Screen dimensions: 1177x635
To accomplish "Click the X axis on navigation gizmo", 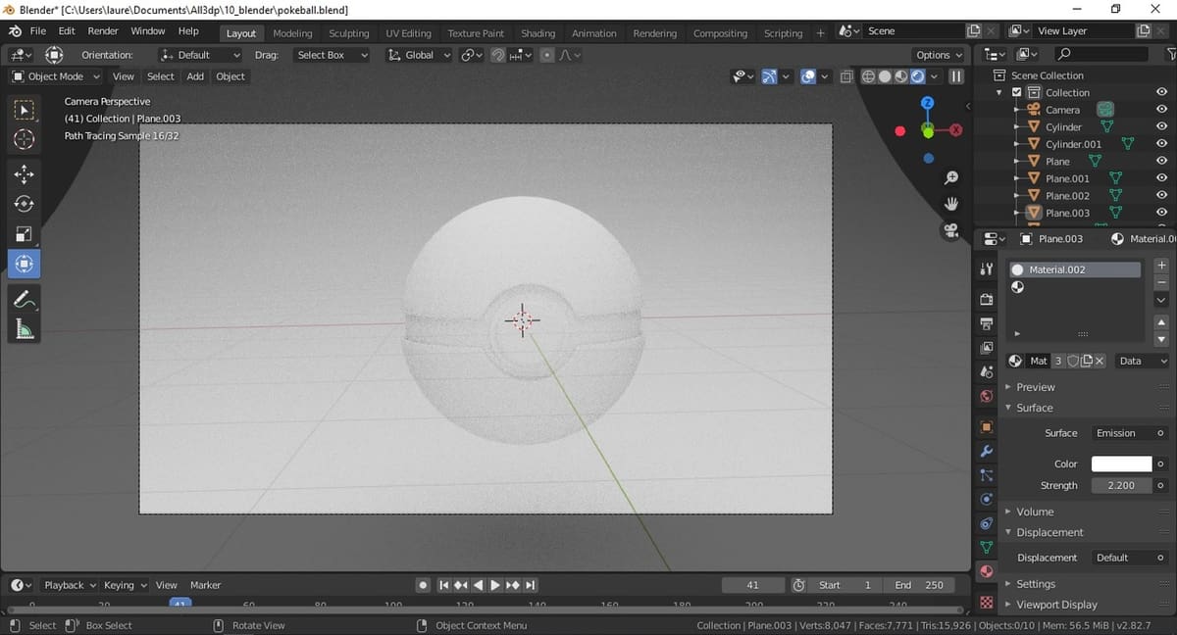I will 955,129.
